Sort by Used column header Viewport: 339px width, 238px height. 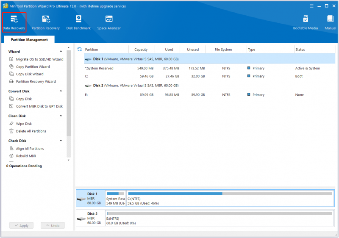coord(167,50)
